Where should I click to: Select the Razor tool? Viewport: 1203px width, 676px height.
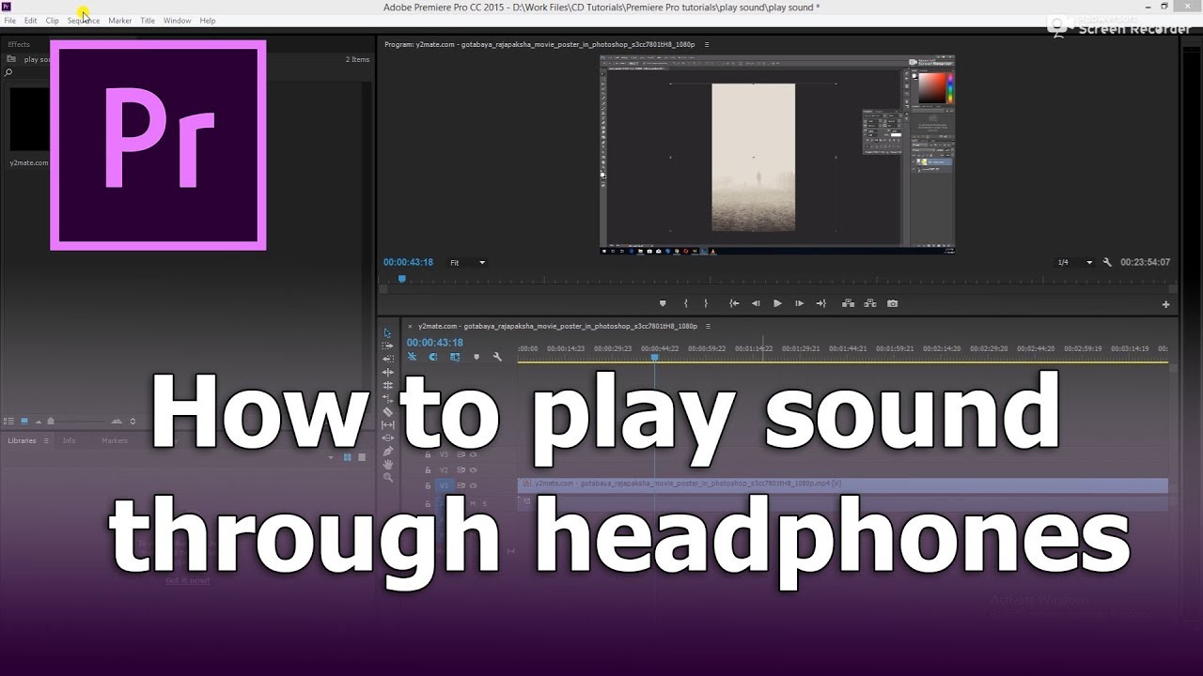click(x=387, y=411)
